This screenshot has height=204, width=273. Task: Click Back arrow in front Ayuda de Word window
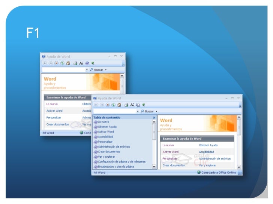(96, 105)
